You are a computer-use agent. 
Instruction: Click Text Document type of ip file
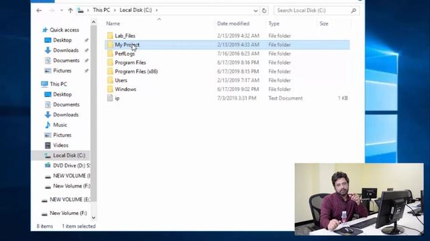click(x=286, y=98)
